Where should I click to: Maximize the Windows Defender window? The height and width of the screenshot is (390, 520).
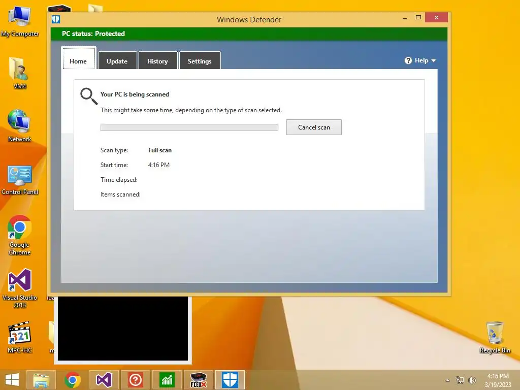(418, 18)
